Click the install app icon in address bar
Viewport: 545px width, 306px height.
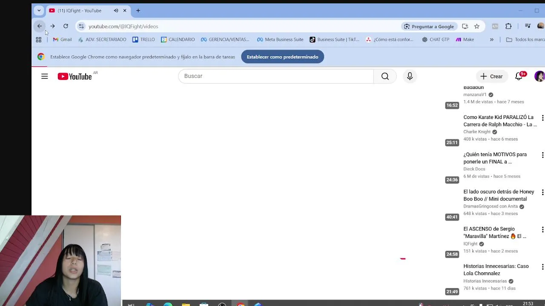pos(465,26)
